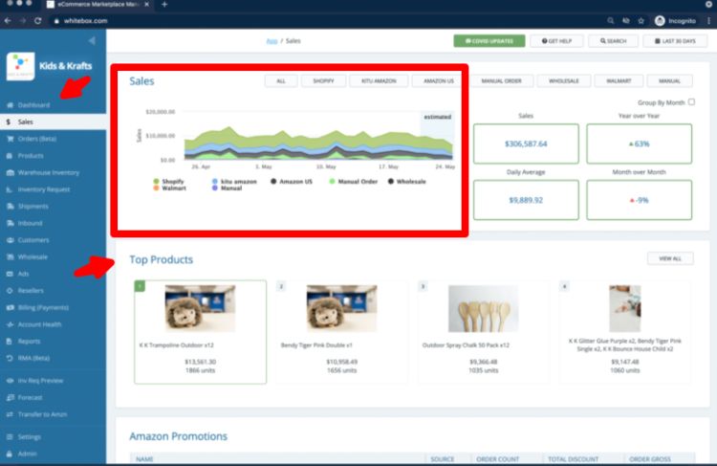
Task: Click the browser zoom magnifier icon
Action: pos(611,21)
